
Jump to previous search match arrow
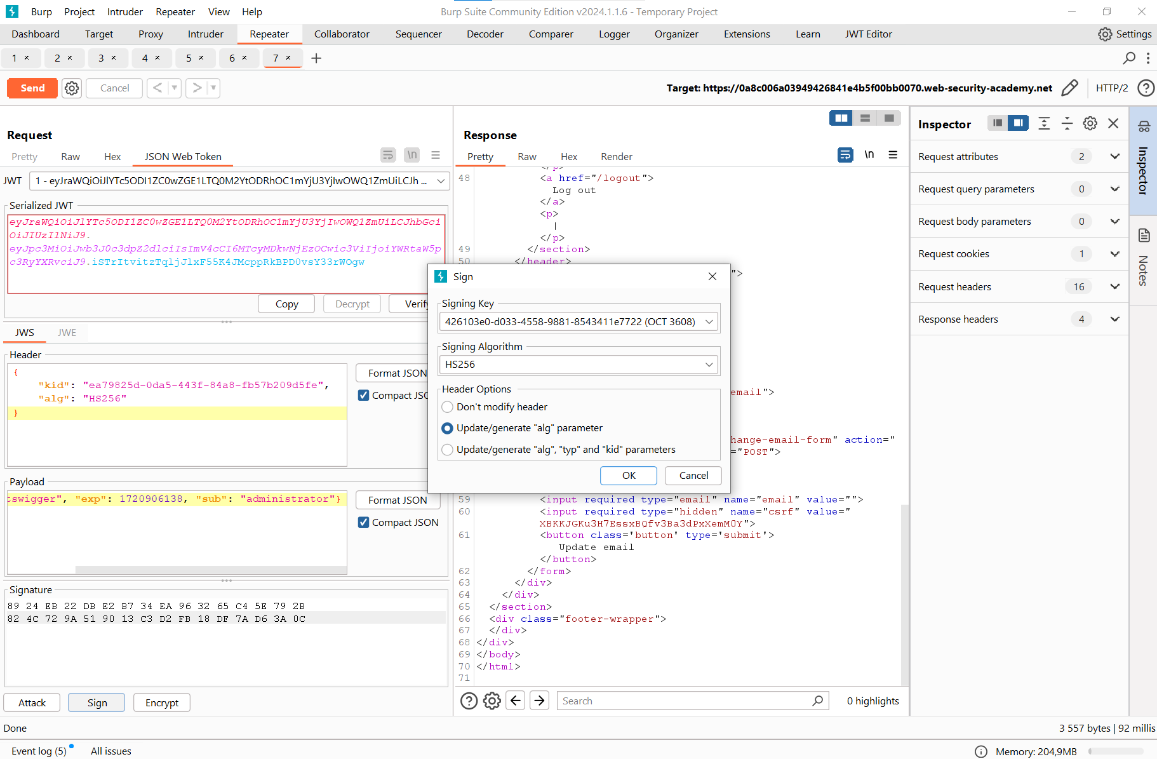click(x=516, y=701)
